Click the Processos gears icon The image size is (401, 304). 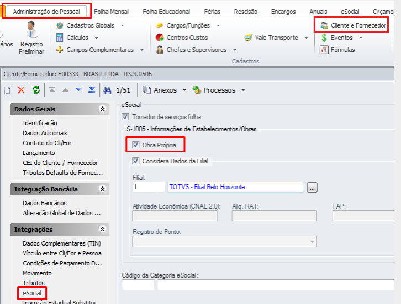pos(197,90)
